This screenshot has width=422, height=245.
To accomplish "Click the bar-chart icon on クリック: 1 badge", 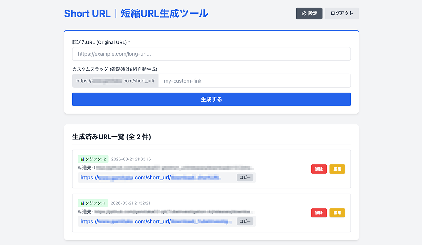I will pyautogui.click(x=83, y=203).
